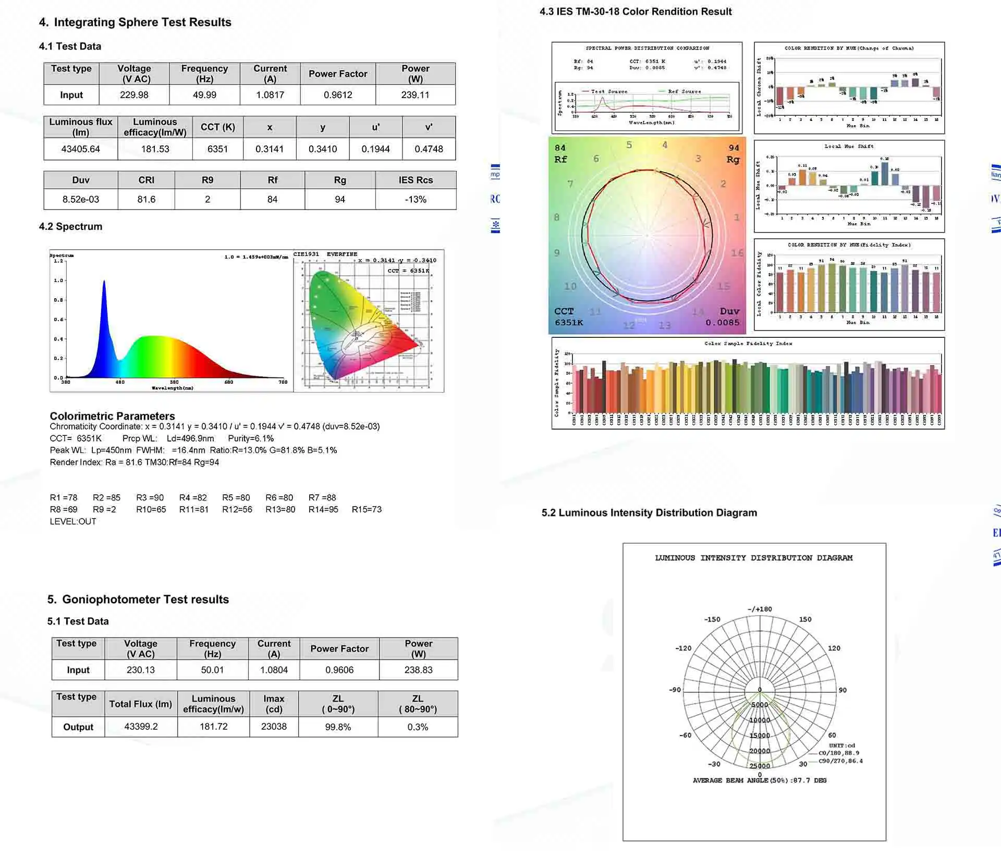The image size is (1001, 856).
Task: Select the frequency value 49.99
Action: pos(204,95)
